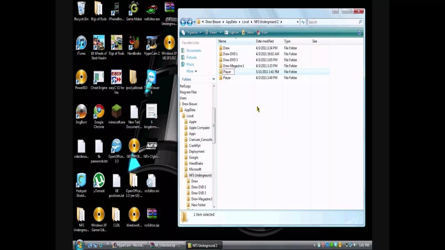The width and height of the screenshot is (445, 250).
Task: Select Program Files in the folder tree
Action: pyautogui.click(x=188, y=92)
